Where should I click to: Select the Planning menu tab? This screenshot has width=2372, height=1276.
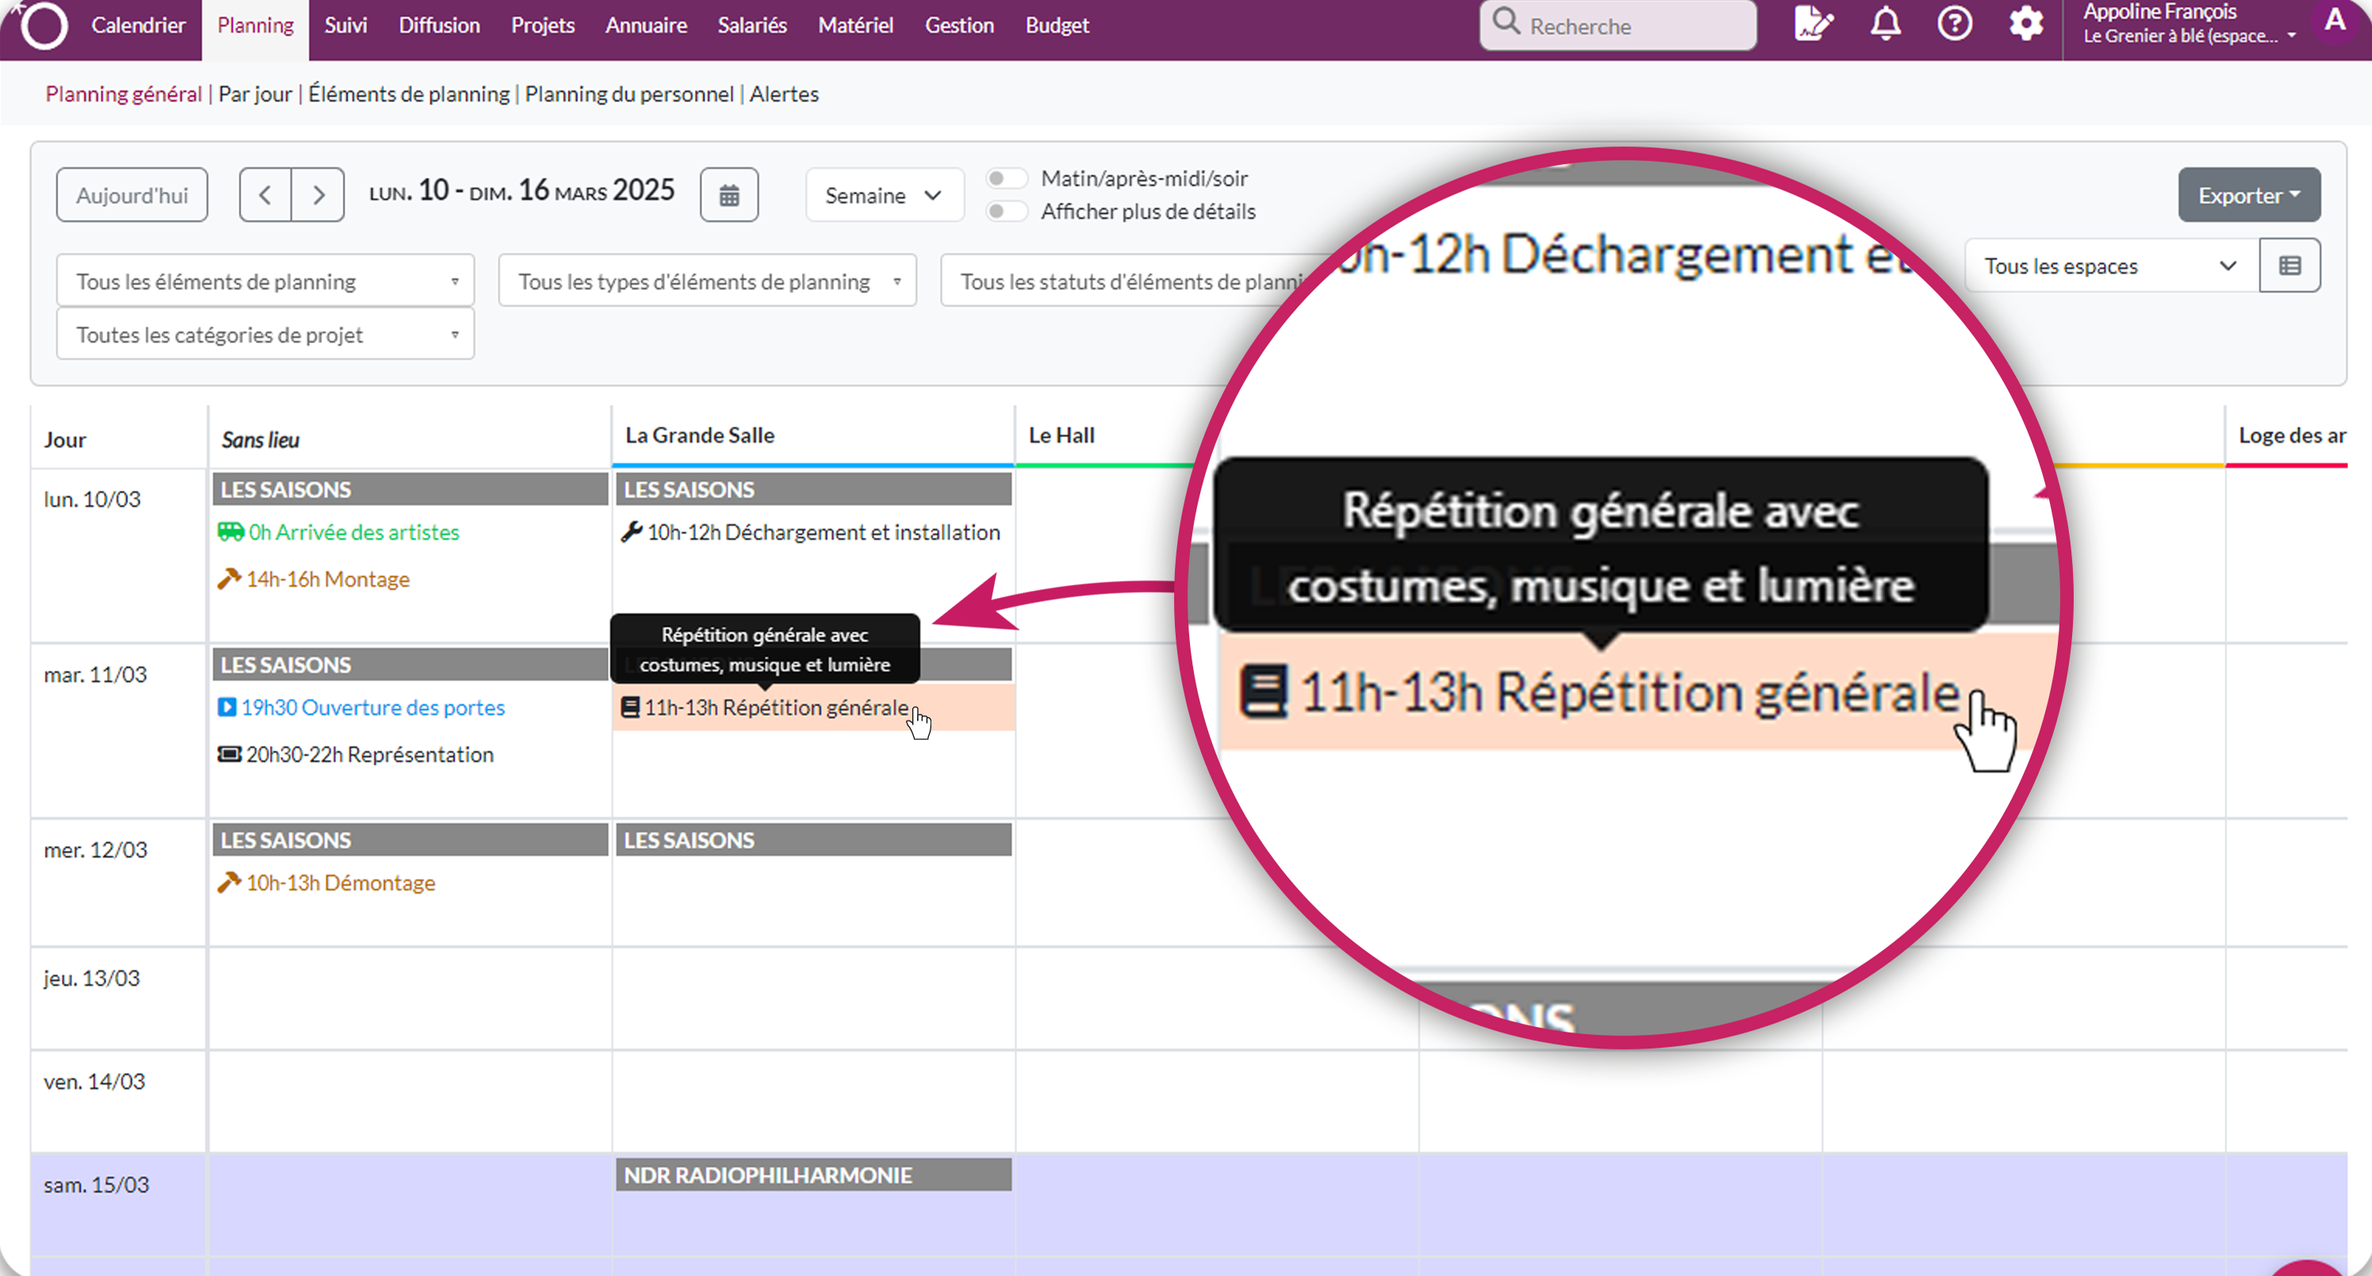(255, 26)
